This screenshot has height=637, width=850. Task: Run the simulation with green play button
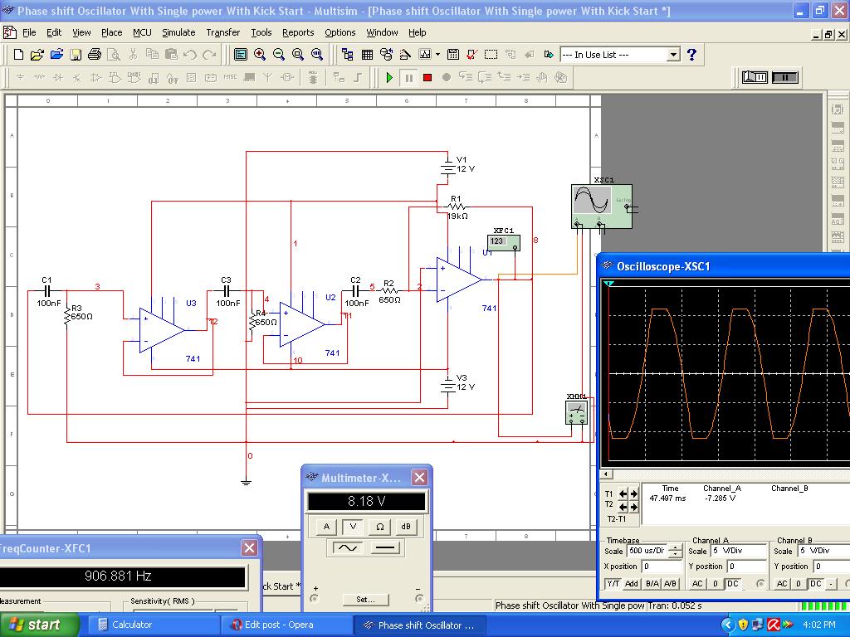(389, 77)
